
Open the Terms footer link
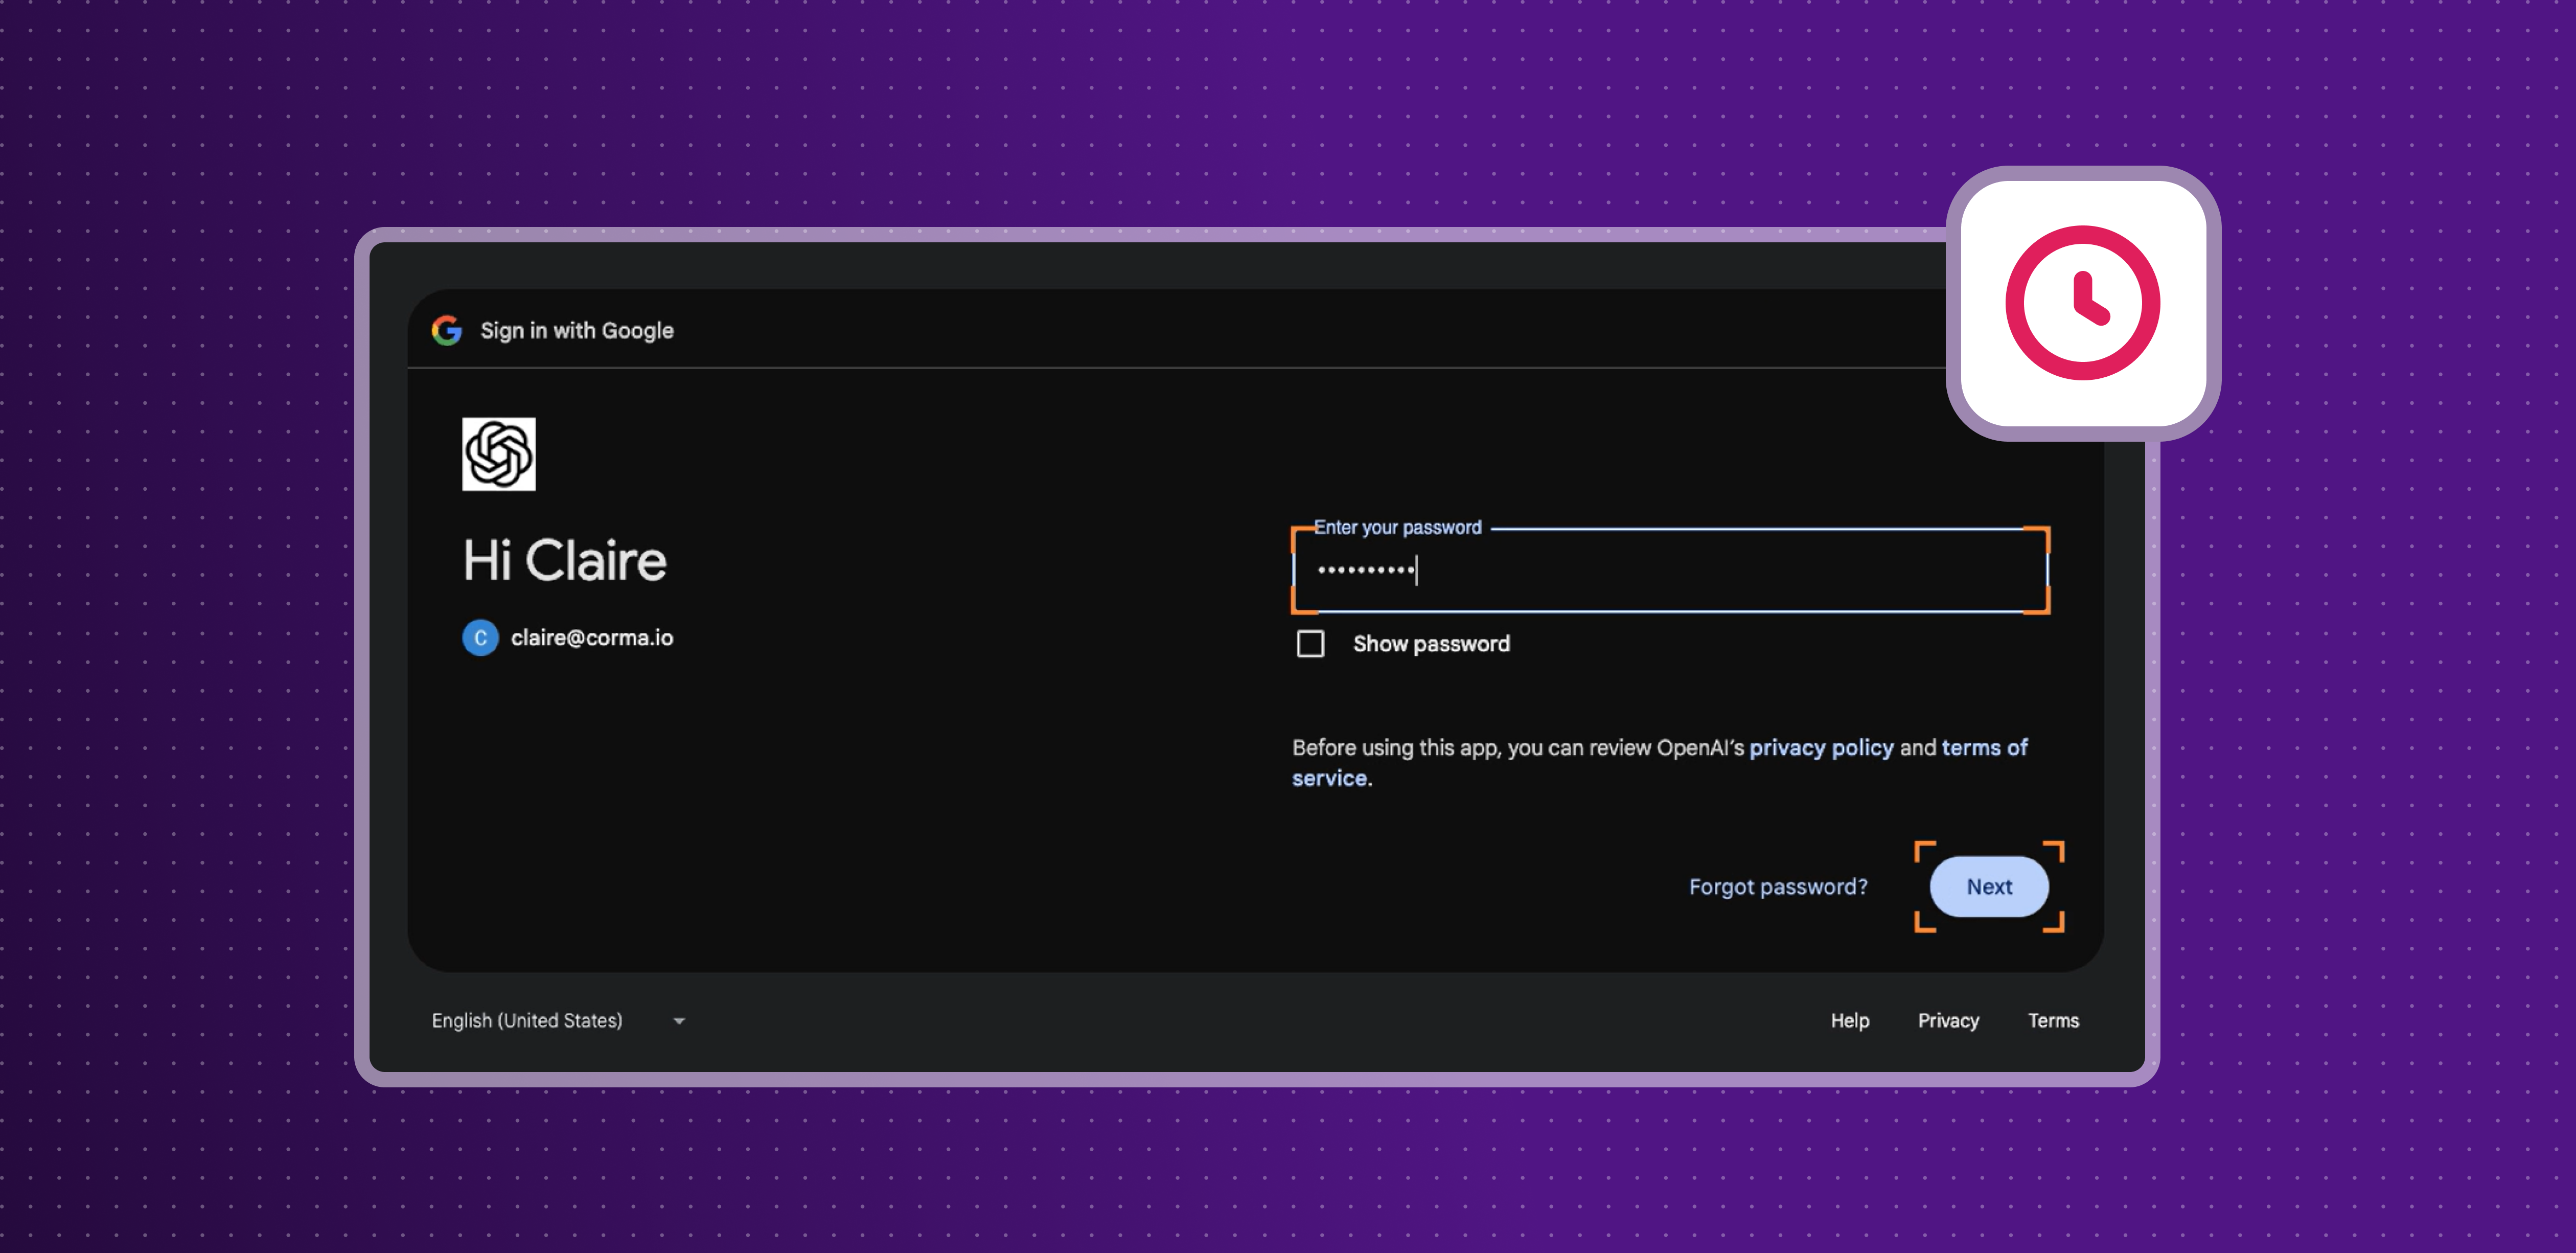pyautogui.click(x=2053, y=1020)
